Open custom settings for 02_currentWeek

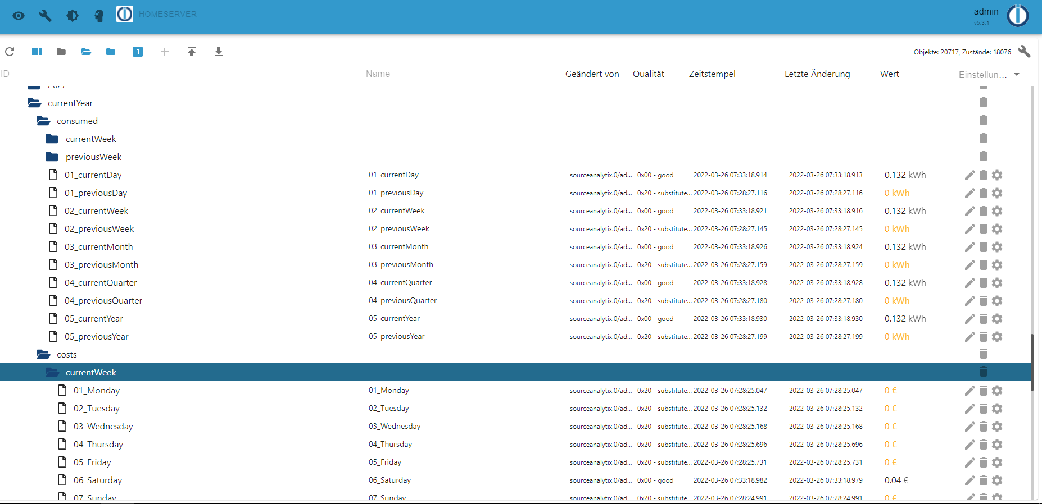coord(997,211)
